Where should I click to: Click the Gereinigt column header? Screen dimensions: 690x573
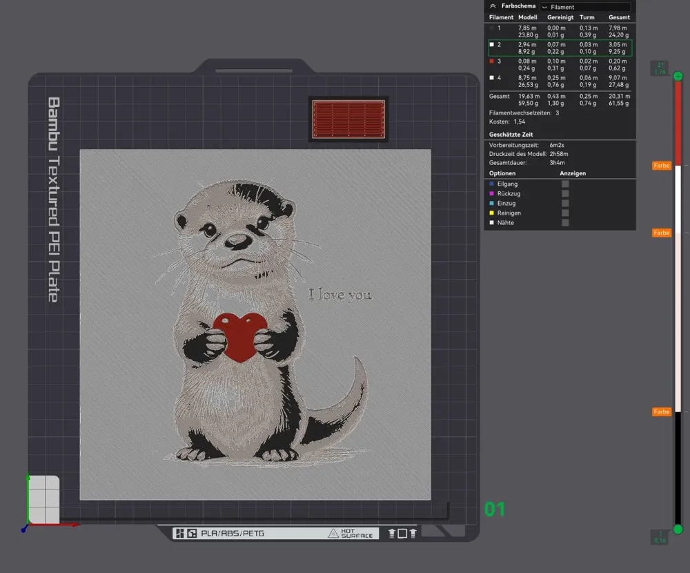560,17
